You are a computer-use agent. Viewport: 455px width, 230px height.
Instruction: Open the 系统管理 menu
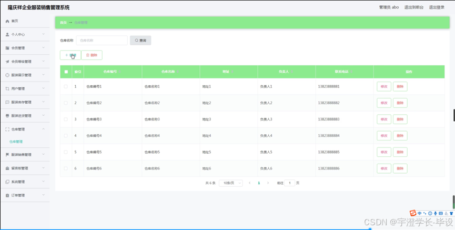[25, 182]
